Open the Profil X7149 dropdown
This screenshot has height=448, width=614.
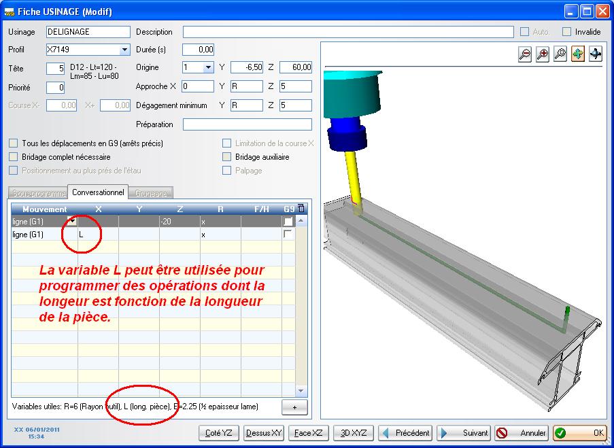124,50
